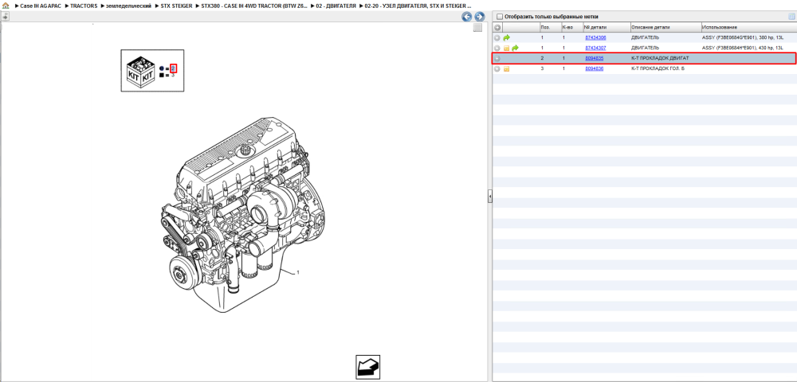Toggle 'Отобразить только выбранные метки' checkbox
797x382 pixels.
point(500,17)
